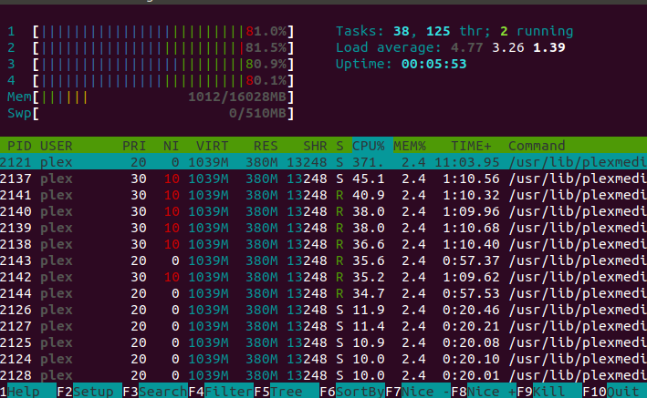The height and width of the screenshot is (398, 647).
Task: Select process row with PID 2143
Action: pos(323,260)
